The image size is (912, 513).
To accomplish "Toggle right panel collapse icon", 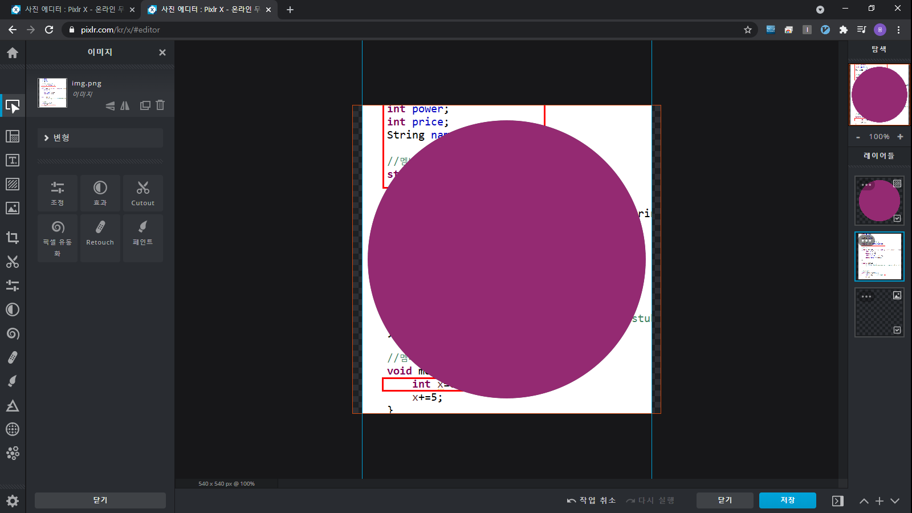I will point(837,501).
